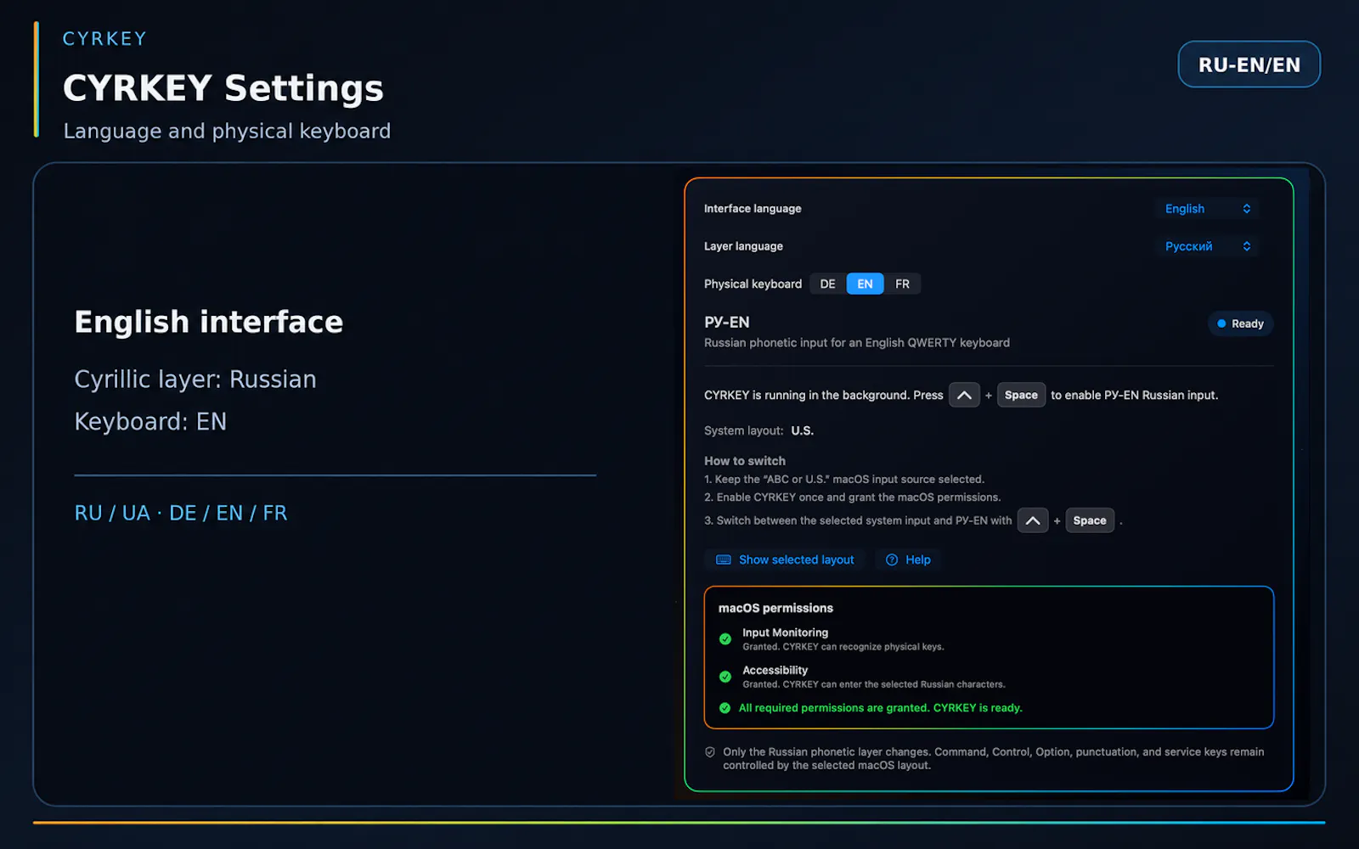Image resolution: width=1359 pixels, height=849 pixels.
Task: Click the 'How to switch' heading
Action: pos(745,461)
